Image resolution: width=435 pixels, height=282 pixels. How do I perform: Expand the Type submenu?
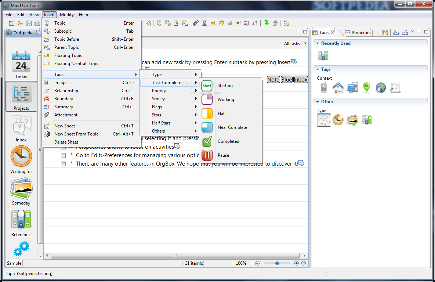(x=170, y=75)
